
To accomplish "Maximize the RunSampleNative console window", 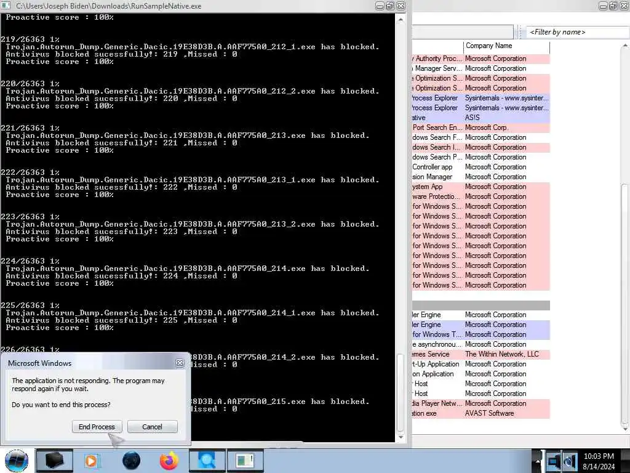I will coord(390,6).
